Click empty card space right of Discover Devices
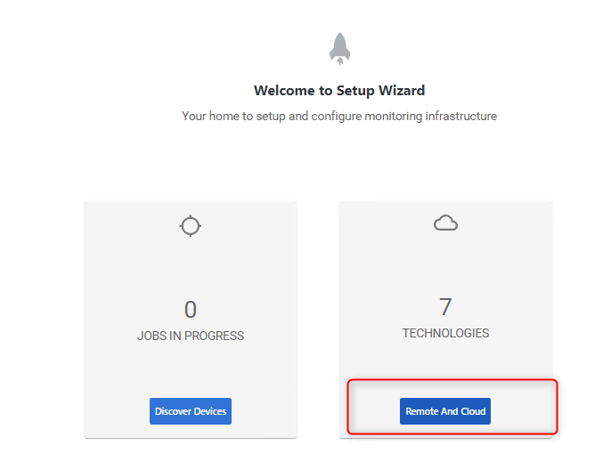This screenshot has width=611, height=470. 265,411
